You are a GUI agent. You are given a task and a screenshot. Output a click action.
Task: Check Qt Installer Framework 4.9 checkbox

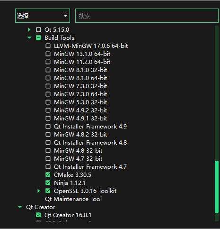coord(48,126)
